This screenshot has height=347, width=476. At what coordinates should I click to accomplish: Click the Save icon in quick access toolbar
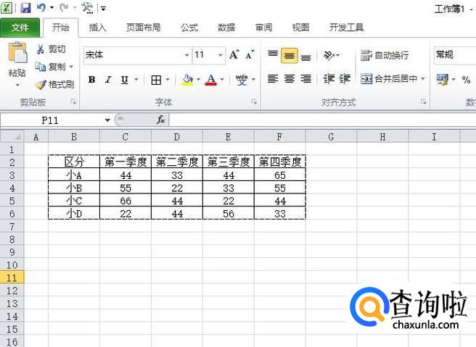[x=26, y=8]
